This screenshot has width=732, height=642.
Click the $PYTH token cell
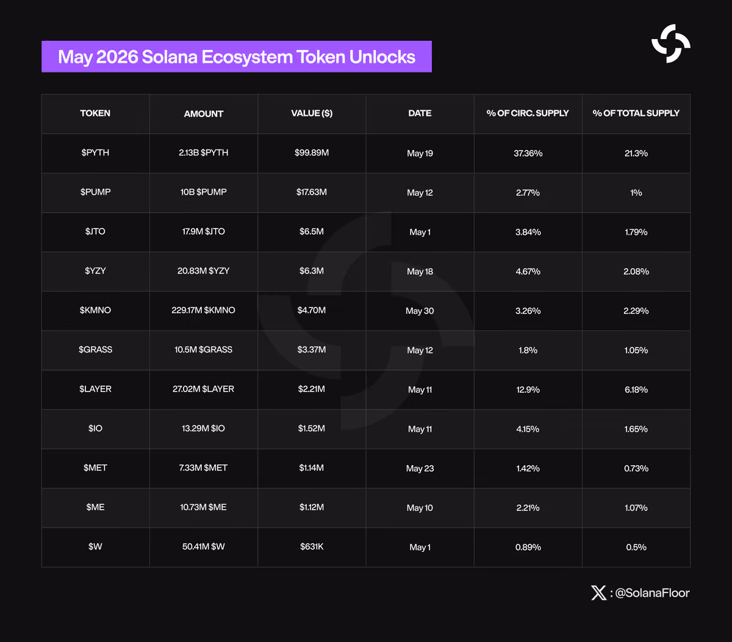tap(95, 152)
